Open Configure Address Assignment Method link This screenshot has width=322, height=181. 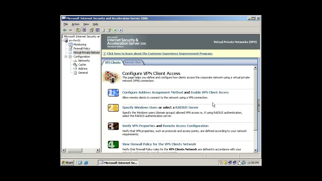click(152, 92)
